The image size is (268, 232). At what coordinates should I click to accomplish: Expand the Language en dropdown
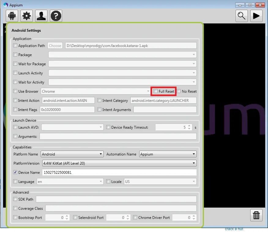click(70, 182)
